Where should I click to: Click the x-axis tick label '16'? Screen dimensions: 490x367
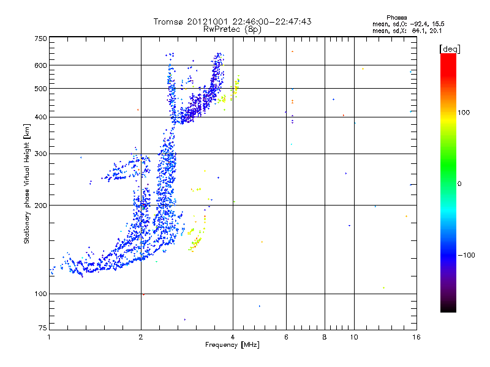(x=417, y=337)
